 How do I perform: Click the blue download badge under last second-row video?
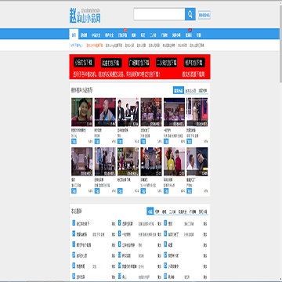pyautogui.click(x=190, y=191)
